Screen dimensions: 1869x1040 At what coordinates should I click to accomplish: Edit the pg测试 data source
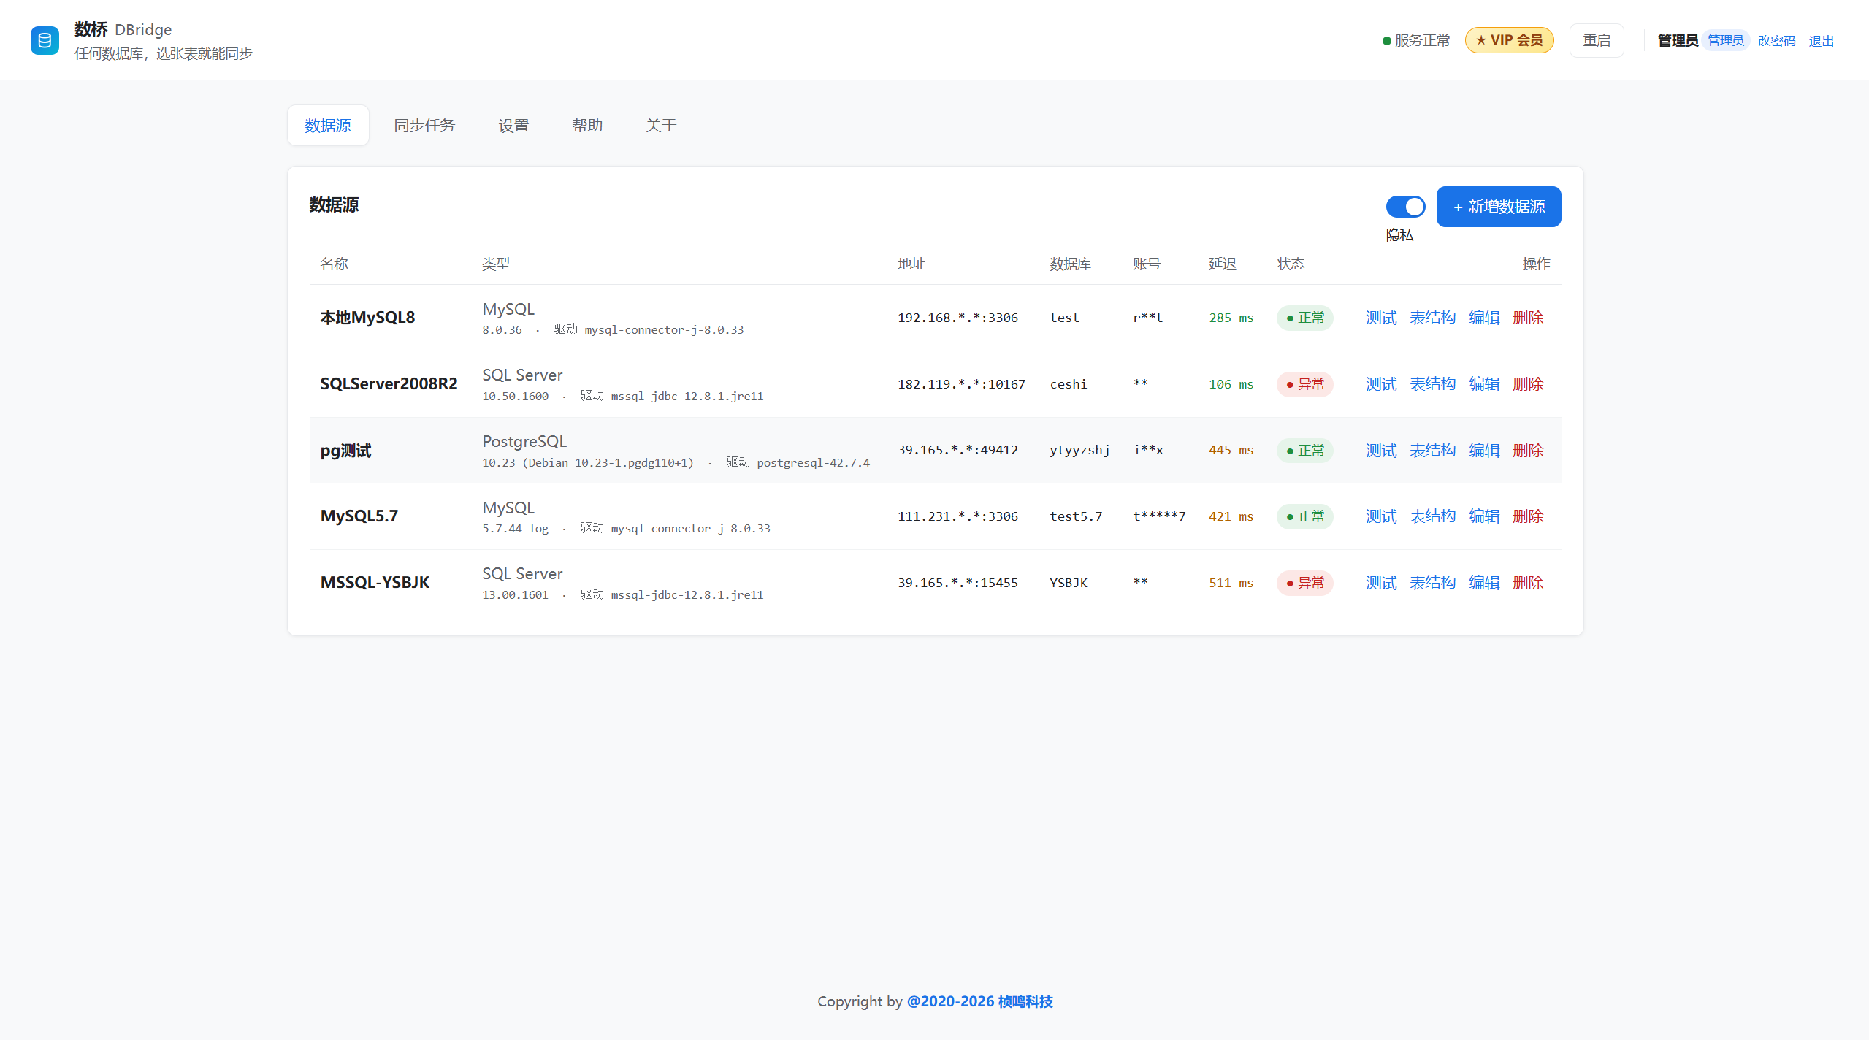(1484, 451)
